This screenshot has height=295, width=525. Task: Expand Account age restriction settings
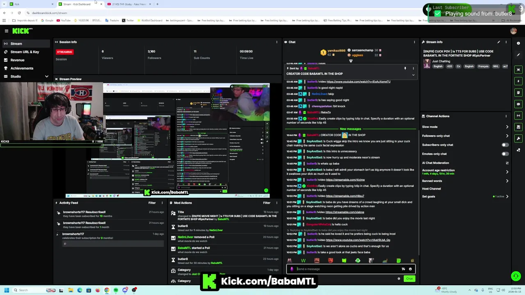pyautogui.click(x=507, y=172)
